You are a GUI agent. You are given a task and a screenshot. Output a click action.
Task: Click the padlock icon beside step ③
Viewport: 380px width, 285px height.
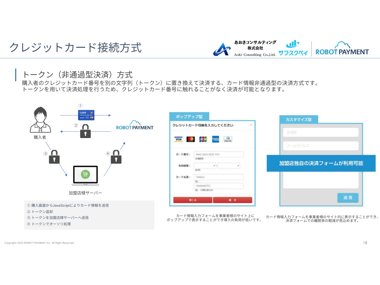55,157
